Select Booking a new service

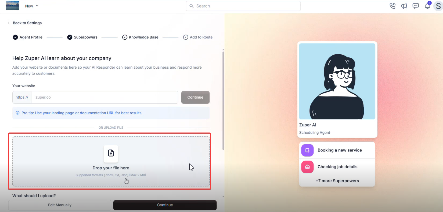click(337, 150)
